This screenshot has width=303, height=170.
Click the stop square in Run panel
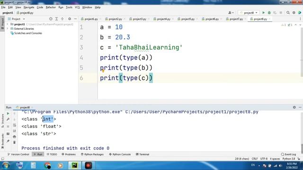click(8, 127)
